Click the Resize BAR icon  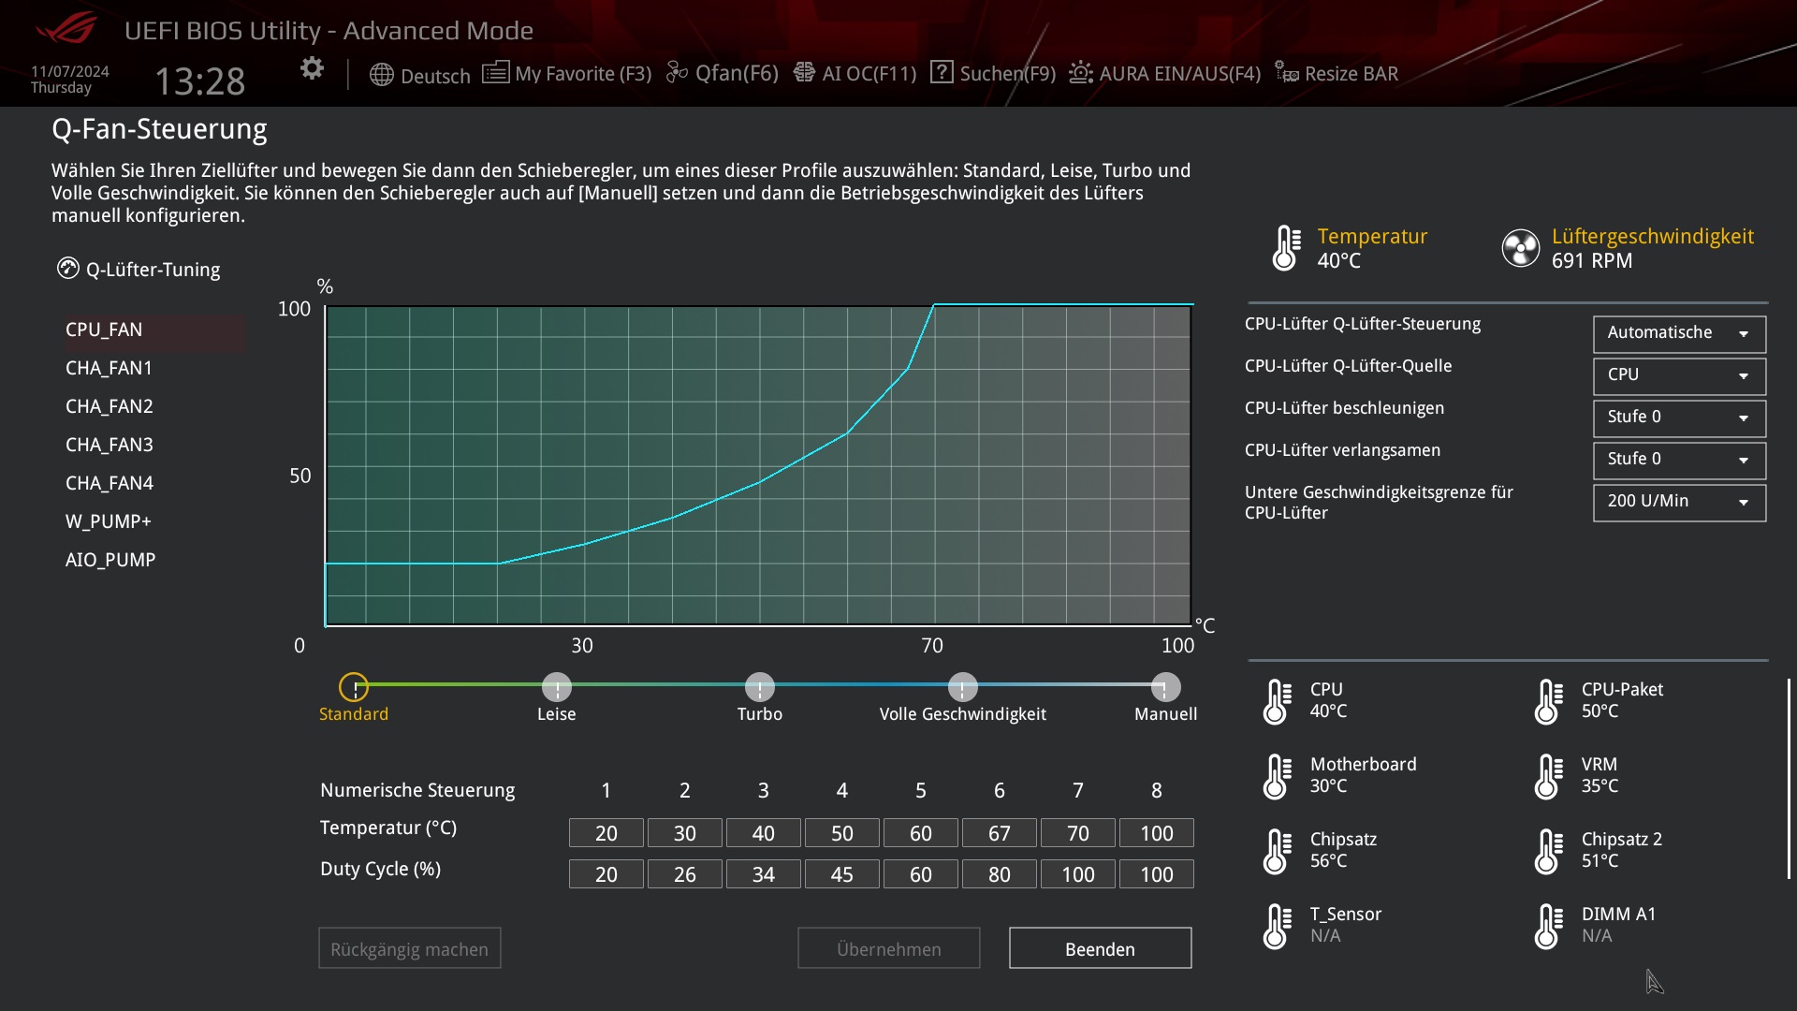coord(1287,73)
